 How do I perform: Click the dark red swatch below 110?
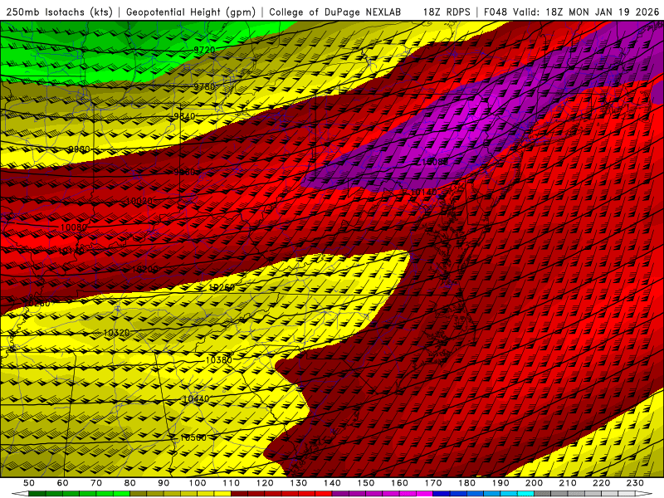239,494
